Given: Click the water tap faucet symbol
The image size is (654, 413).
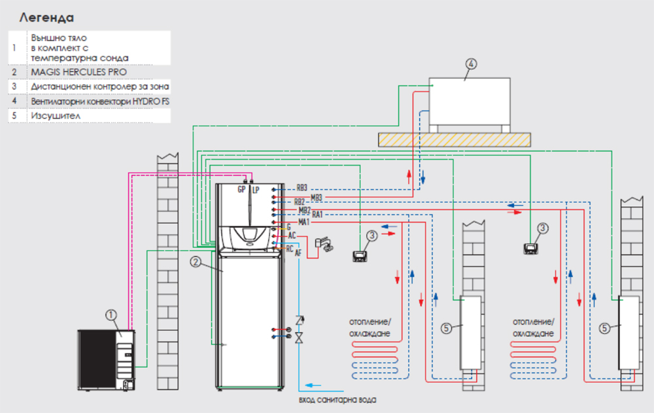Looking at the screenshot, I should pos(323,244).
